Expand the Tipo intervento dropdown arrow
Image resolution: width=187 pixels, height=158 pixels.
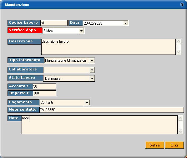[x=92, y=61]
